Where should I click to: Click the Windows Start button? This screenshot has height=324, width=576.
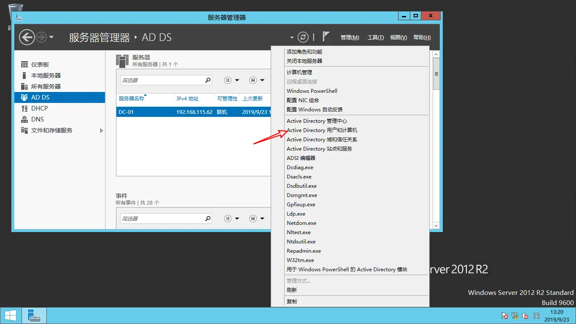11,316
